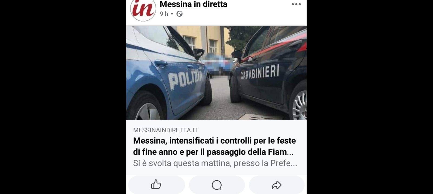
Task: Click the MESSINAINDIRETTA.IT domain label
Action: 165,130
